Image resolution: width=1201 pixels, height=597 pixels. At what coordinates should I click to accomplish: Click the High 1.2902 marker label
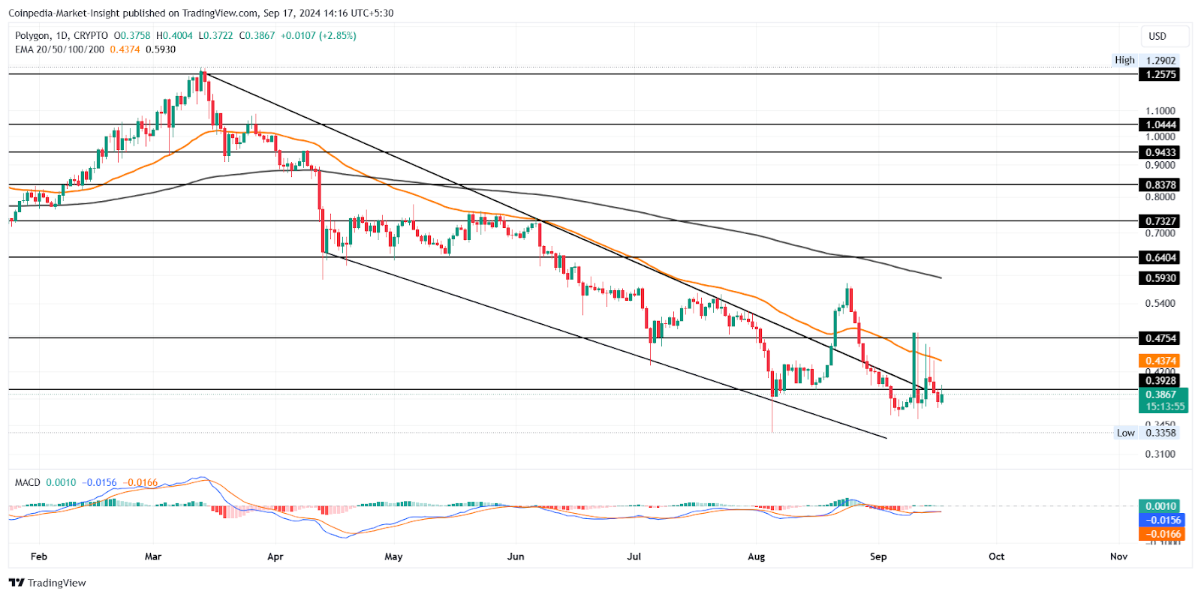coord(1145,60)
